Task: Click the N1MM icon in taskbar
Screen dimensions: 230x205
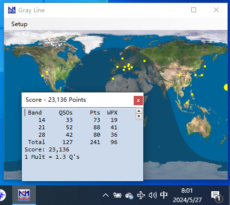Action: 24,195
